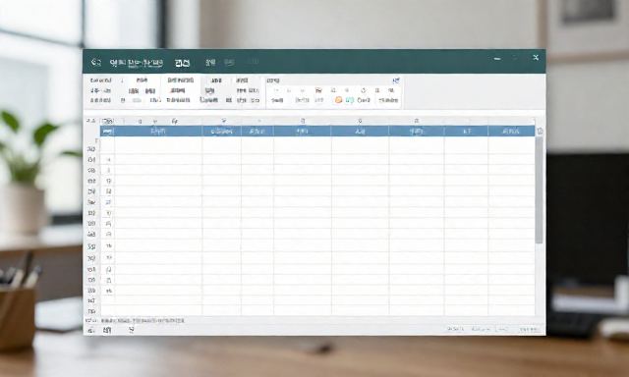
Task: Click the blue icon at the ribbon's top-right corner
Action: [x=396, y=81]
